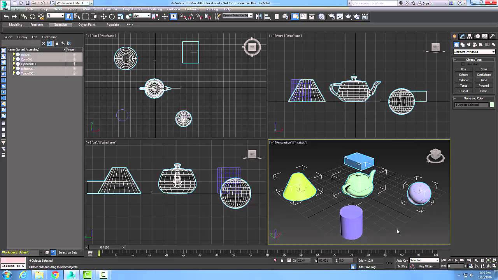Toggle Set Key mode button
This screenshot has height=280, width=498.
tap(402, 266)
